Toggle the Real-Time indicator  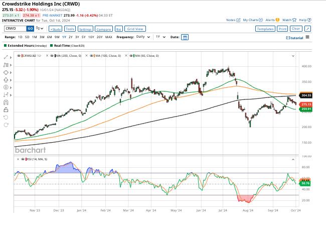click(67, 46)
